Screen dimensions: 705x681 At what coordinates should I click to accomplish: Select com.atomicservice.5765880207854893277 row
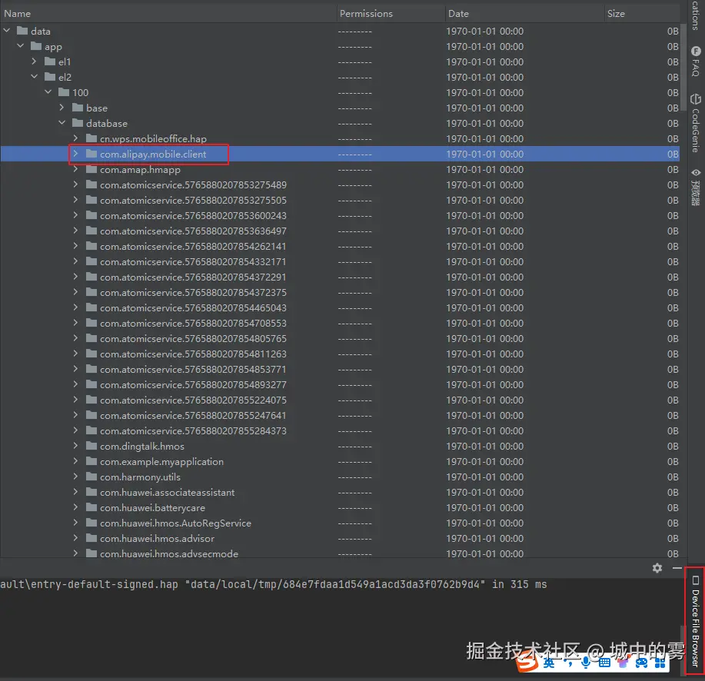(x=340, y=384)
